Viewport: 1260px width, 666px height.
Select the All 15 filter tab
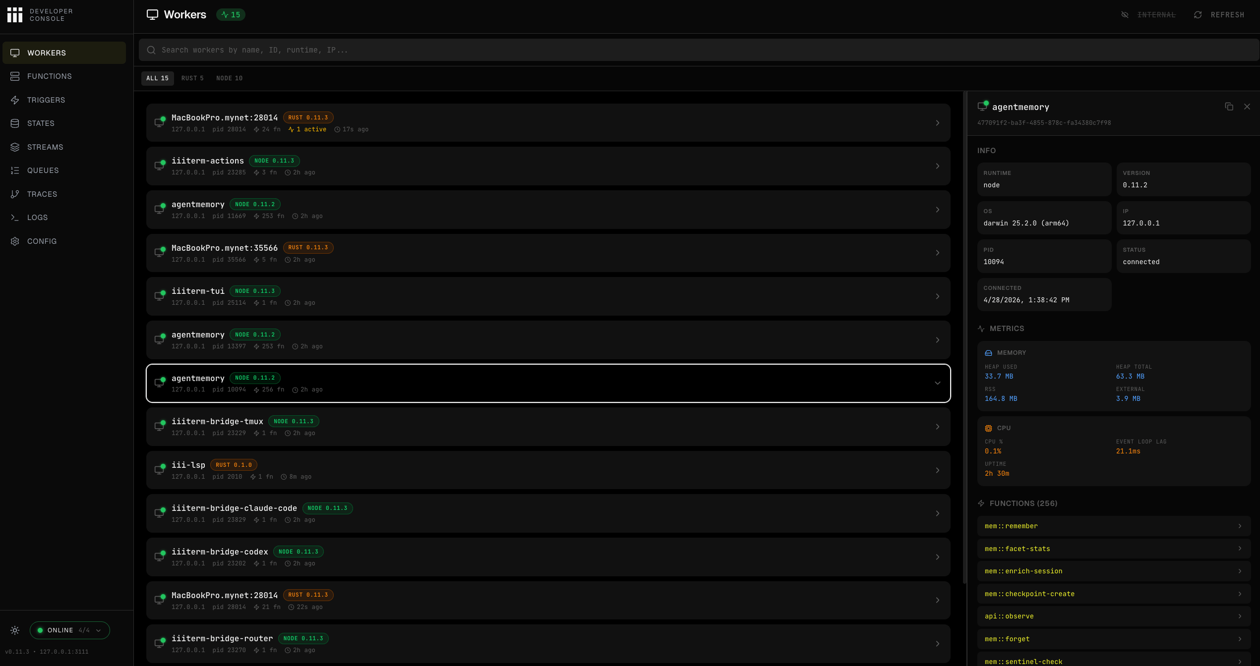(157, 78)
